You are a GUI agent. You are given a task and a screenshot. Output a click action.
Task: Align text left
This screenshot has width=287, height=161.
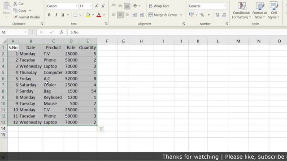tap(113, 15)
